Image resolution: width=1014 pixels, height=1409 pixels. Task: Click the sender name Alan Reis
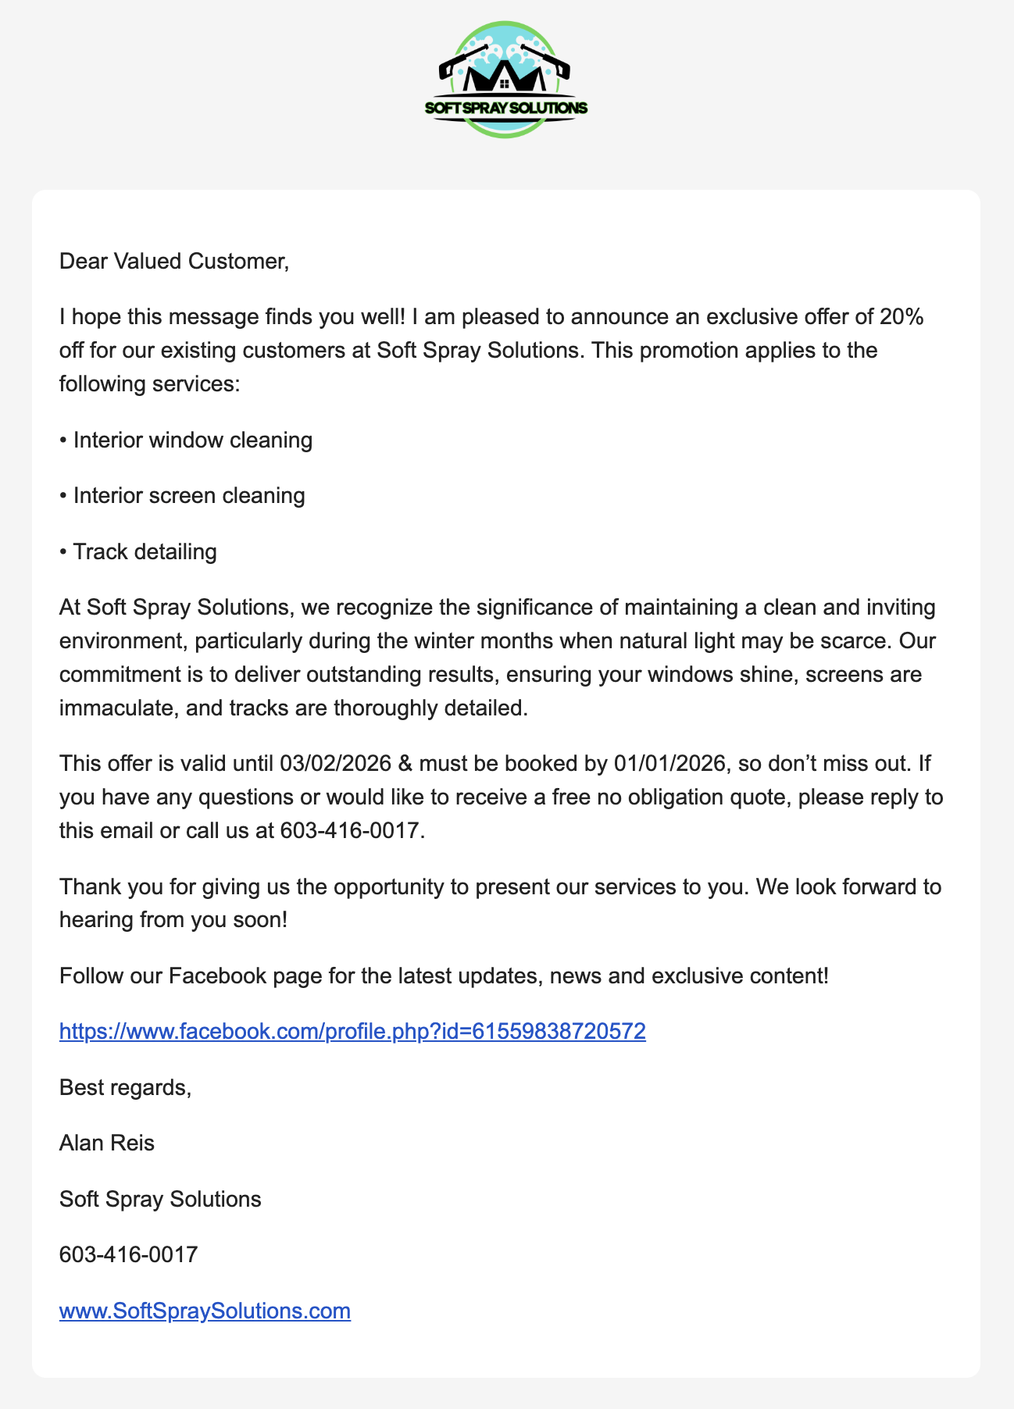click(x=107, y=1143)
